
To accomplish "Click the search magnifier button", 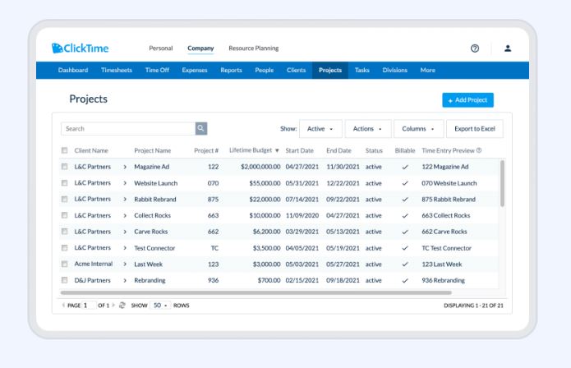I will pos(201,128).
